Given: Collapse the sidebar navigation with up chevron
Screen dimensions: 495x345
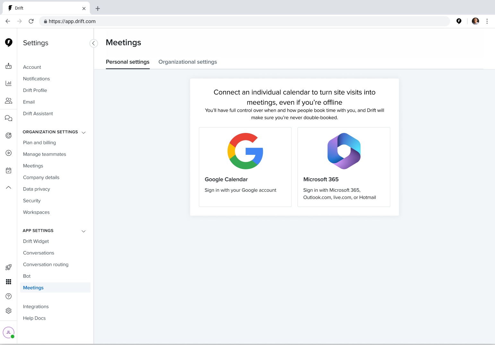Looking at the screenshot, I should [9, 187].
